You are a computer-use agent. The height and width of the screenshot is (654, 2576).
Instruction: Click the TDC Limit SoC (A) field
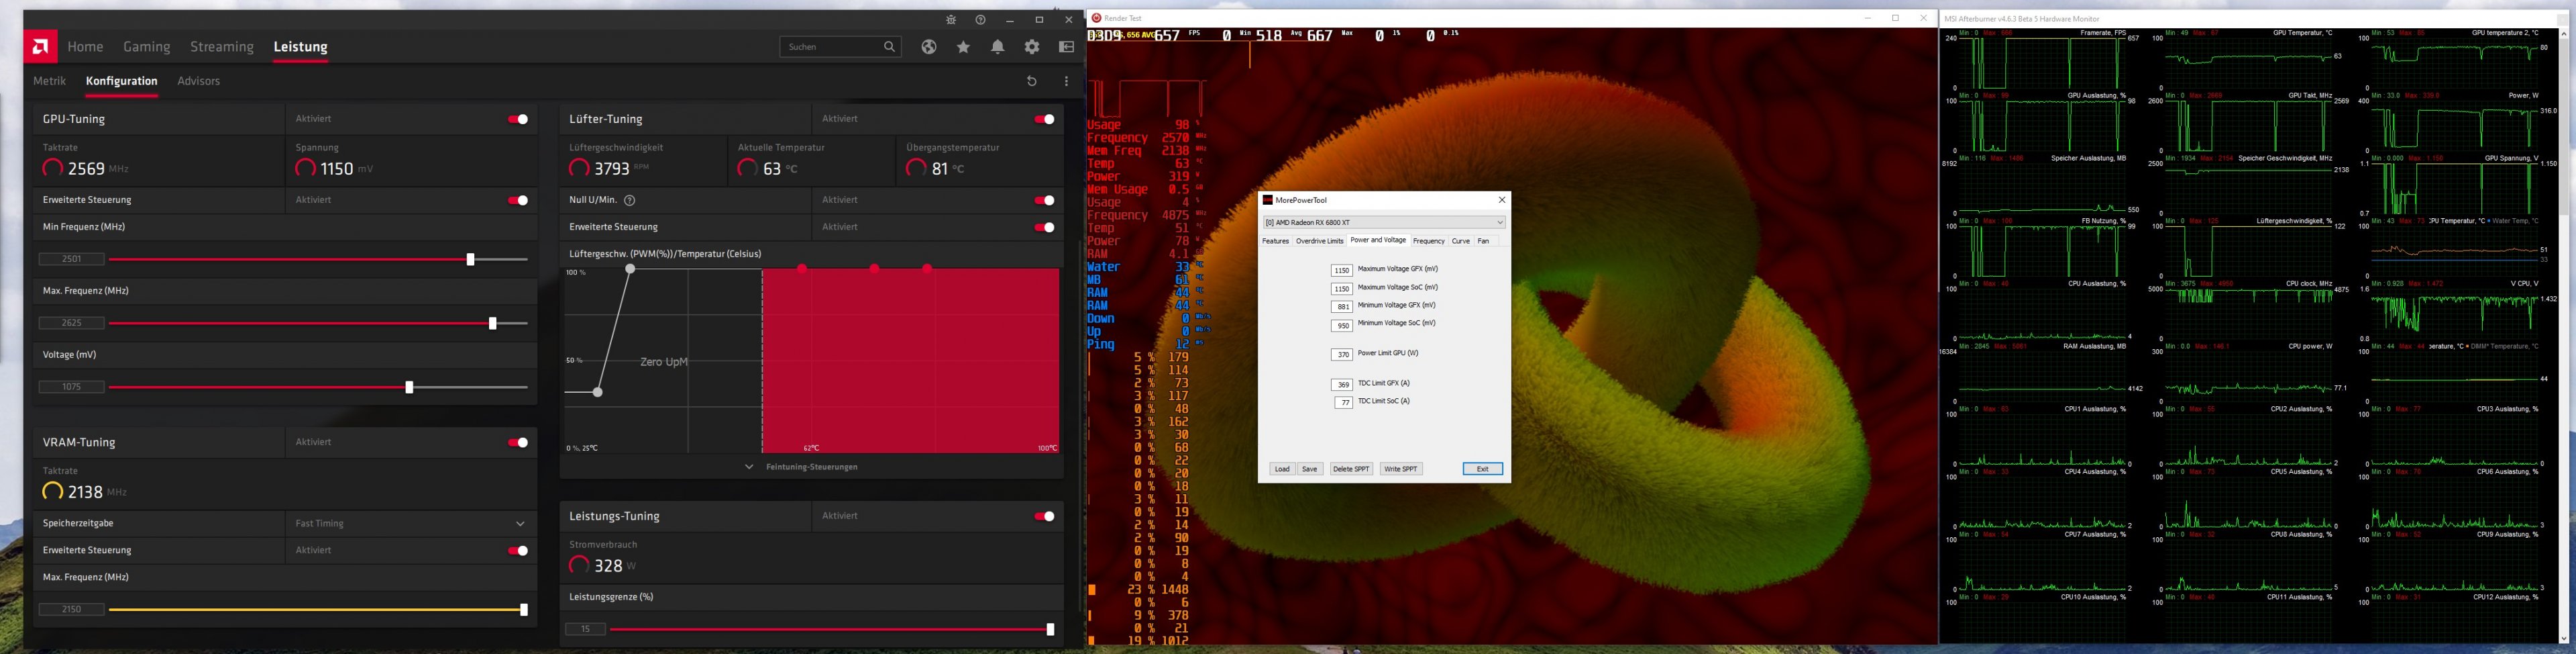(x=1344, y=403)
